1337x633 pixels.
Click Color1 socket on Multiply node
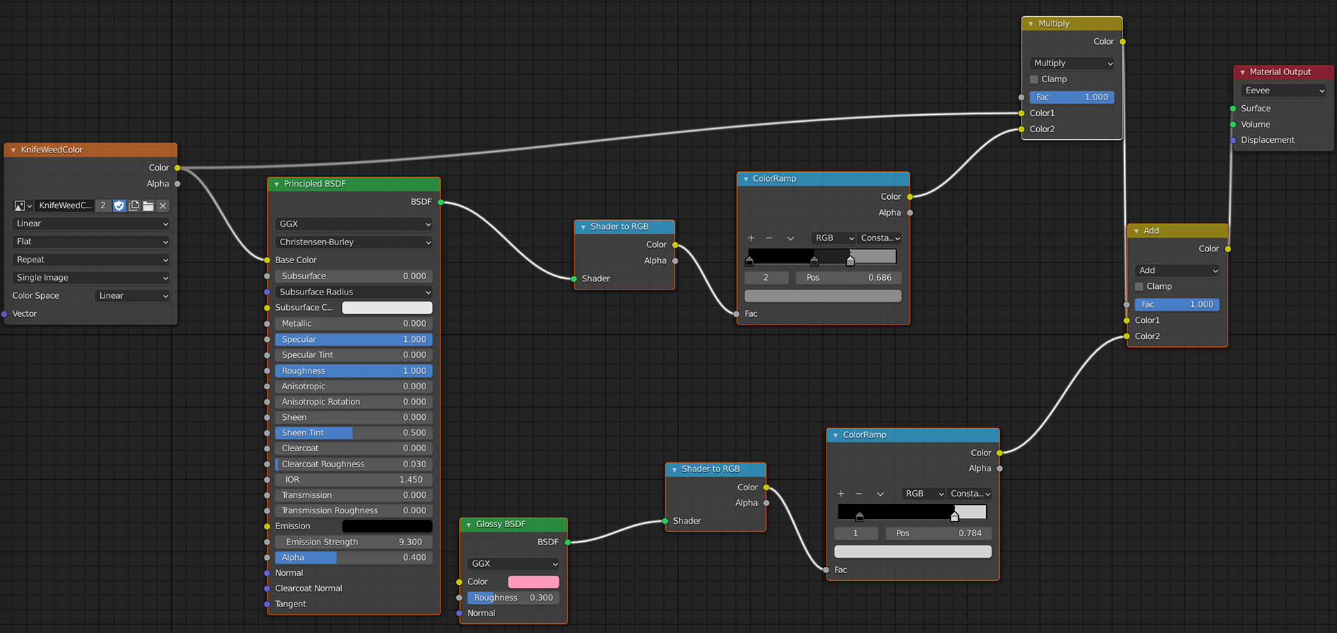coord(1022,113)
